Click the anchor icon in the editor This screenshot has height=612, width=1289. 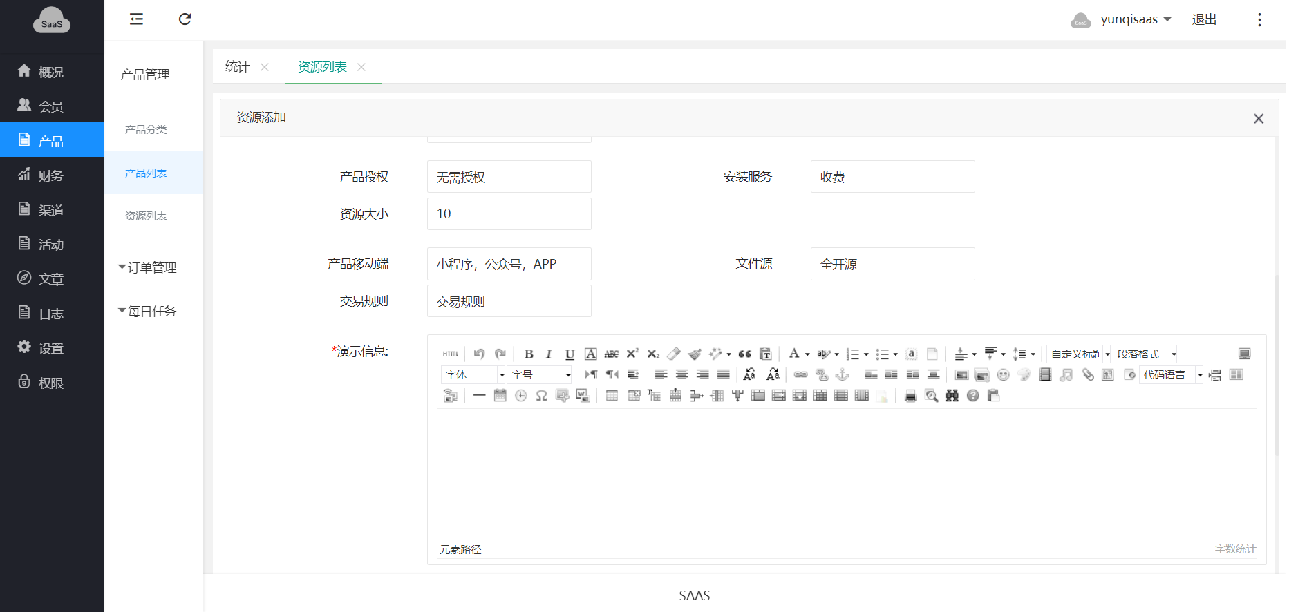843,375
